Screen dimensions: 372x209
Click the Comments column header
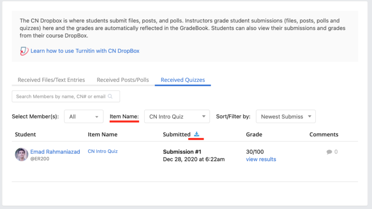point(324,134)
